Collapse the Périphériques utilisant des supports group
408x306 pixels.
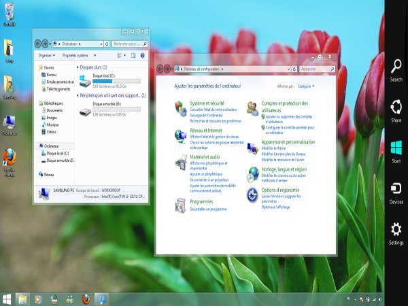click(x=78, y=96)
